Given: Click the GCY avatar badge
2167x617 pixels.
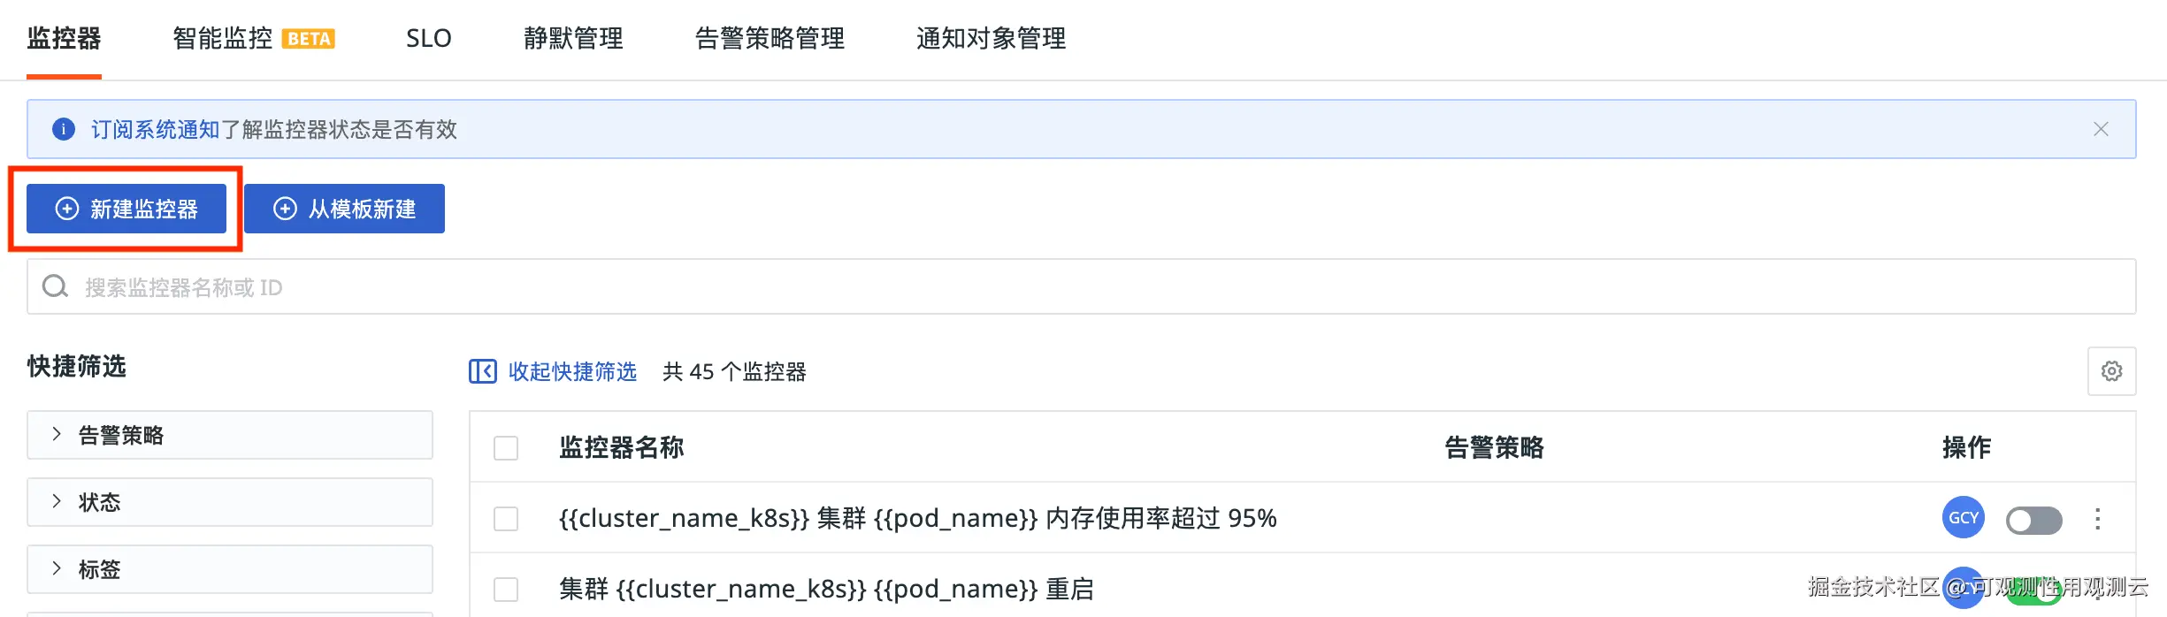Looking at the screenshot, I should (x=1963, y=518).
